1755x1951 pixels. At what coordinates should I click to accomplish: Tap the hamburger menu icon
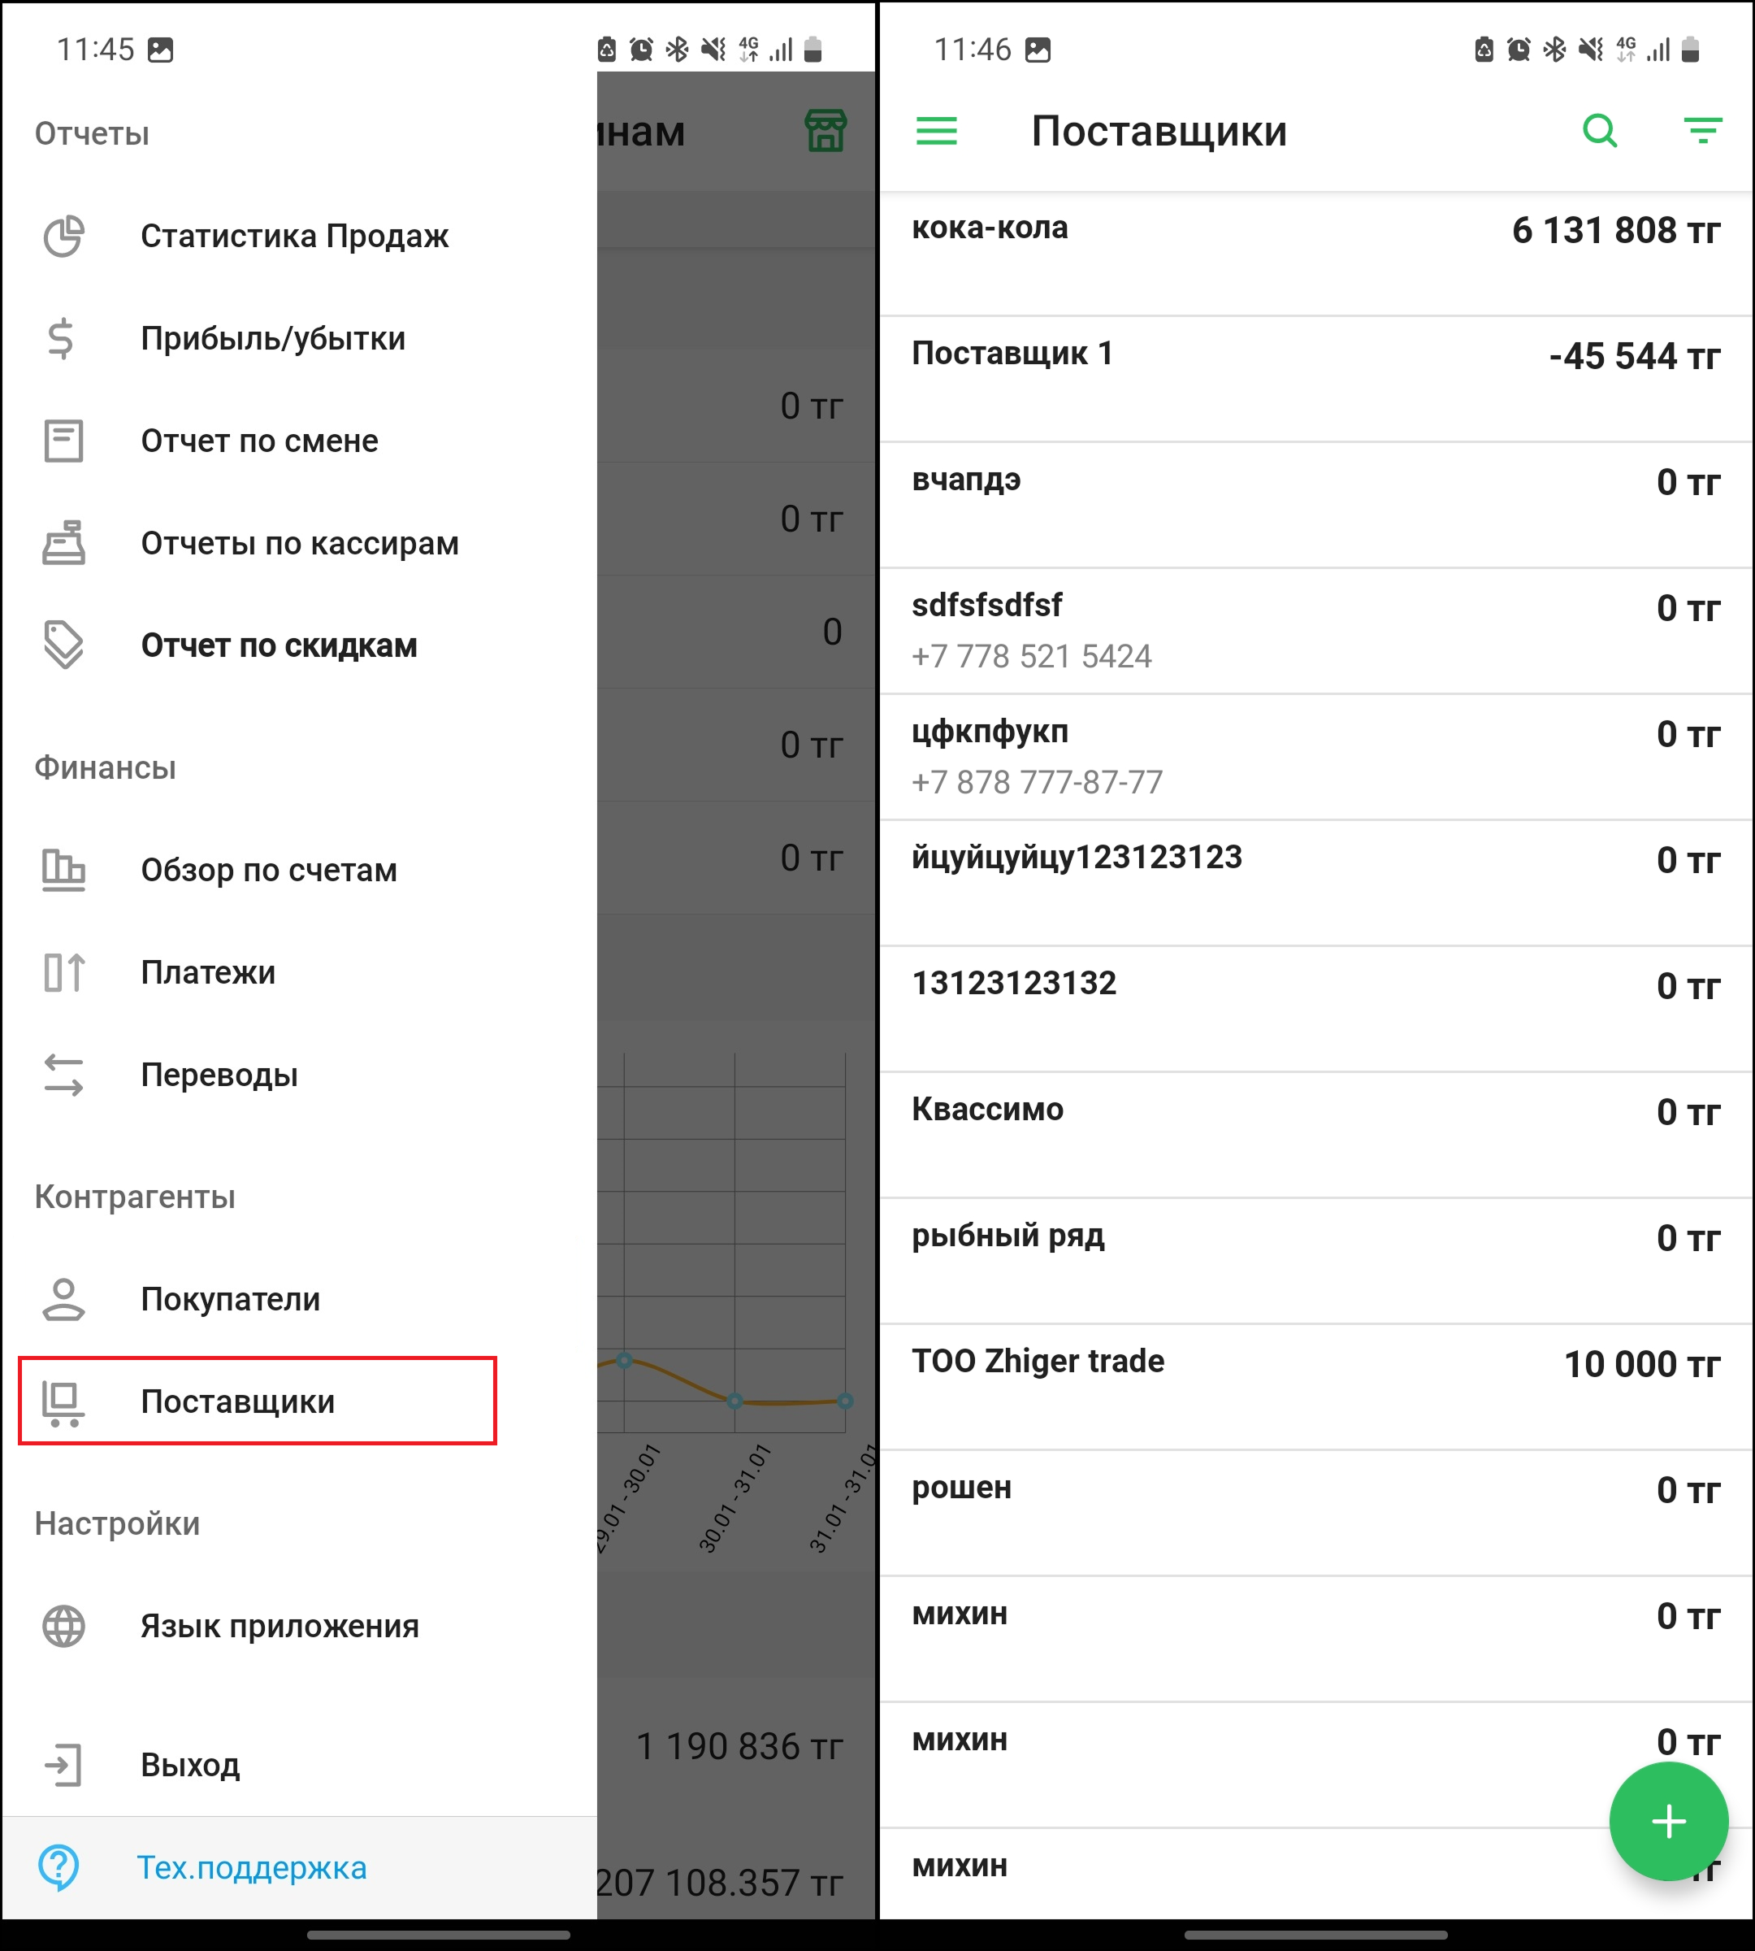coord(935,130)
